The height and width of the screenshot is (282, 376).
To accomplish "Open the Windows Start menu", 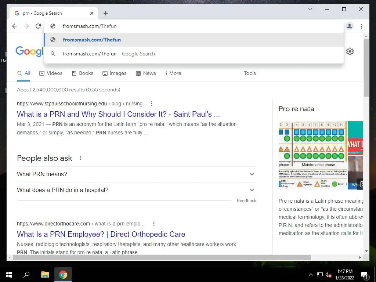I will point(9,275).
